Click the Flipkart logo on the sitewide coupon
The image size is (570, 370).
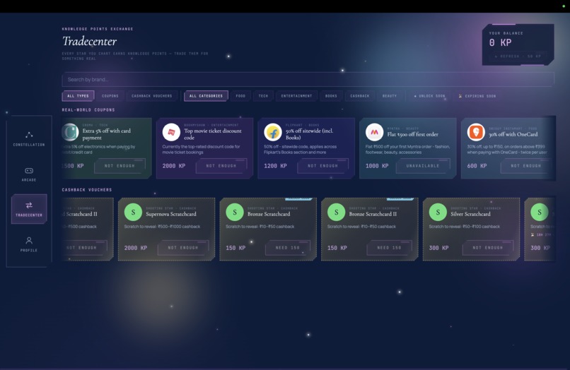tap(273, 132)
